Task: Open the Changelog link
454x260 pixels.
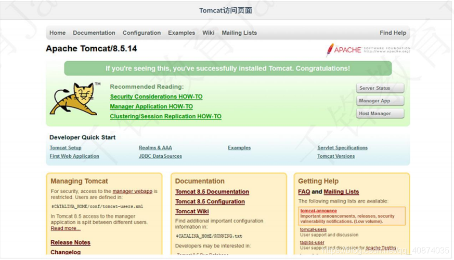Action: coord(66,252)
